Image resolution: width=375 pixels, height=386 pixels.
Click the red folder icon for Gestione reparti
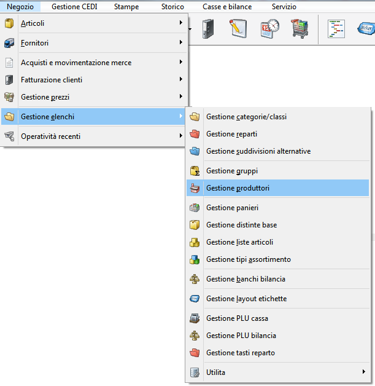click(195, 134)
